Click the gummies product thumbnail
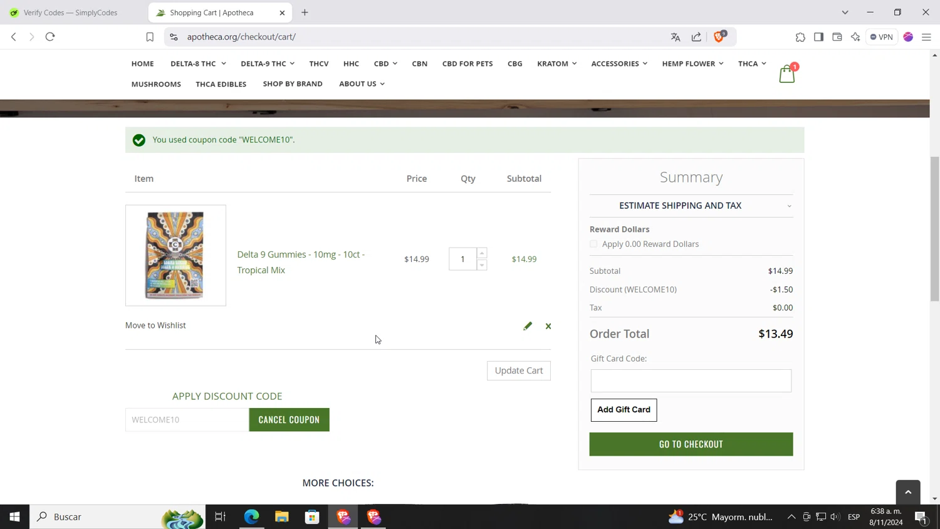940x529 pixels. [x=175, y=255]
